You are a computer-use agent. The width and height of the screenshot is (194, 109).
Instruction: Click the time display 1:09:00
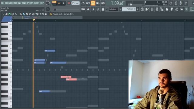point(117,3)
